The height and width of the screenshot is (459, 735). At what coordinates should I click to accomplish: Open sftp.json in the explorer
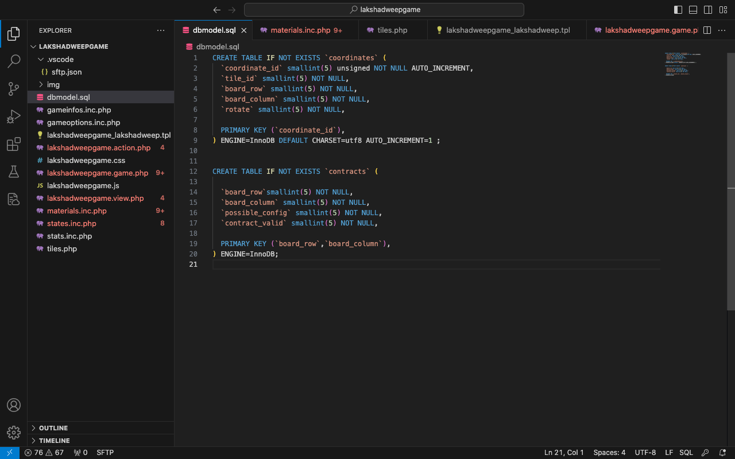[x=100, y=72]
